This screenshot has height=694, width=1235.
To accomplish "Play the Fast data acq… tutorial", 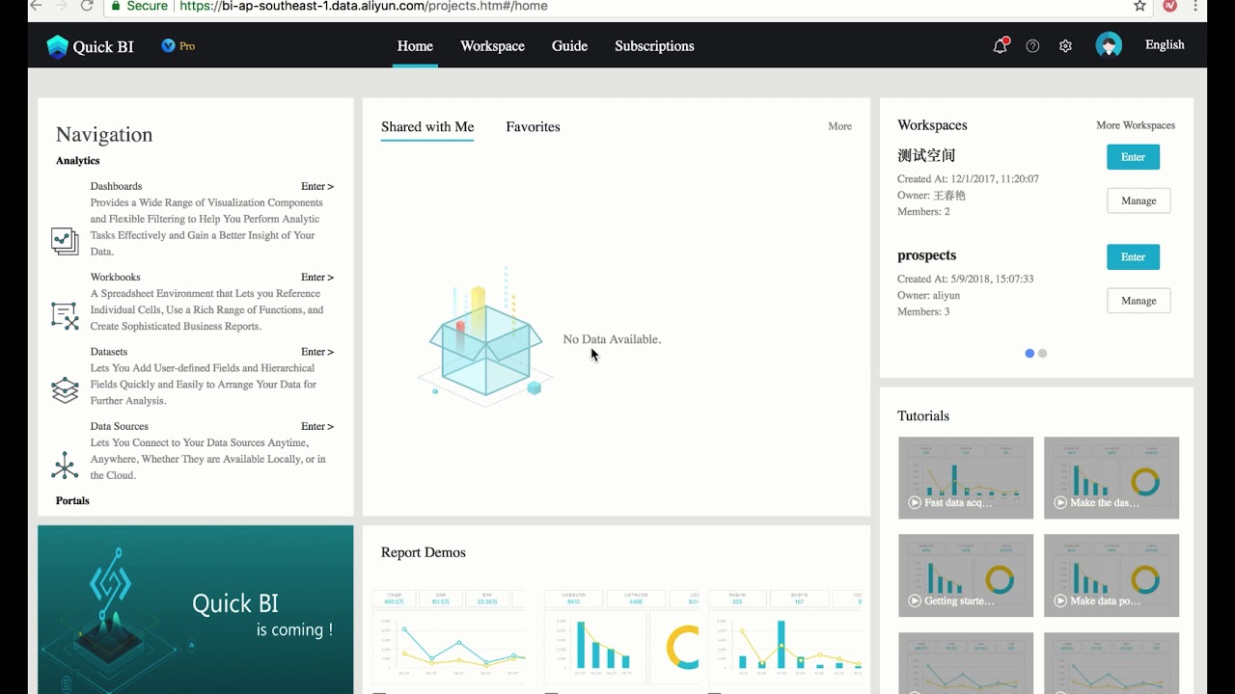I will coord(966,478).
